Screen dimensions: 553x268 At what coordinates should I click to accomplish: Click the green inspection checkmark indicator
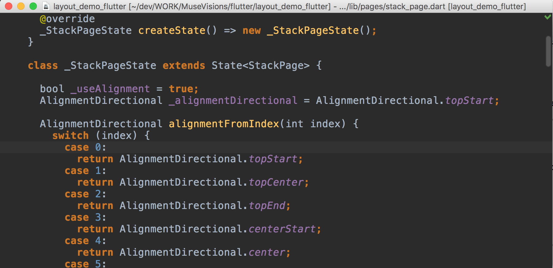tap(547, 17)
